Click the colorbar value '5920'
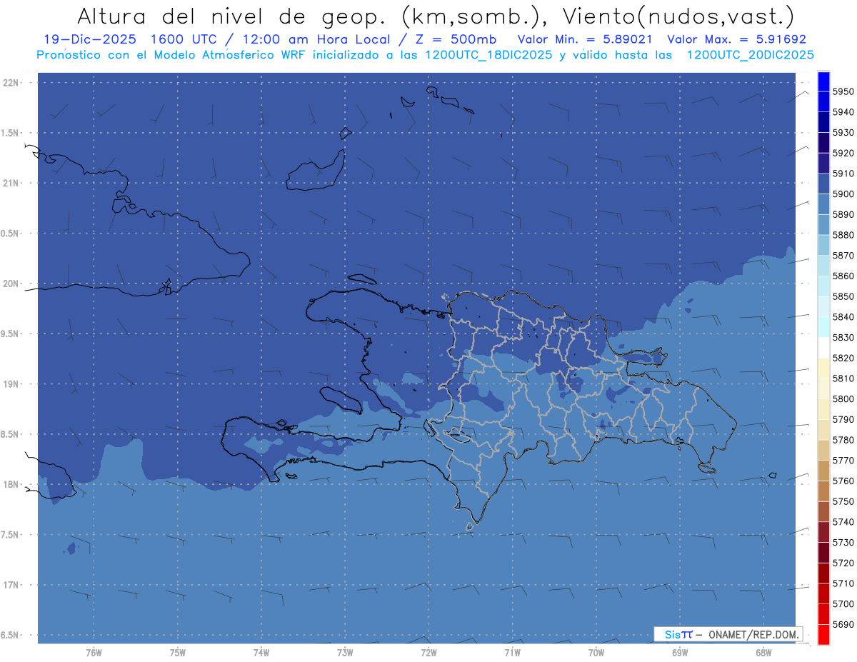Viewport: 857px width, 662px height. [x=842, y=153]
